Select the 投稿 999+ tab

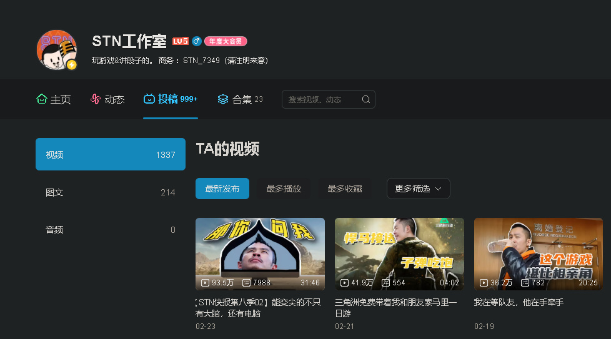tap(171, 99)
